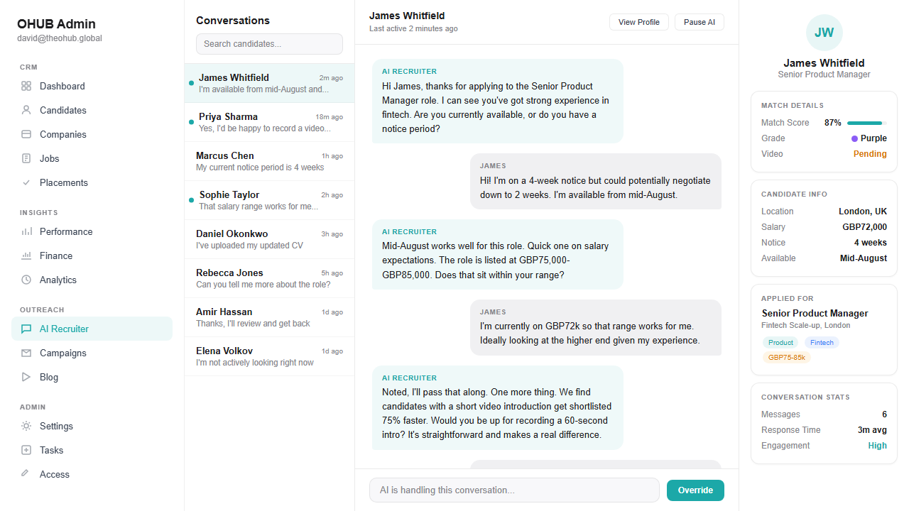The width and height of the screenshot is (909, 511).
Task: Click the Candidates person icon
Action: (x=26, y=110)
